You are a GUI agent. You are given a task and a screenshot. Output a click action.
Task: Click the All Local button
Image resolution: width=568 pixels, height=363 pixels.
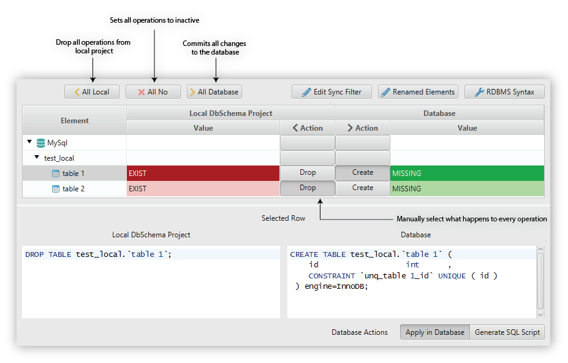pos(92,92)
